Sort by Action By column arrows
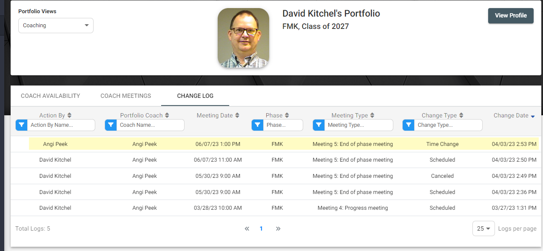This screenshot has width=543, height=251. (69, 115)
